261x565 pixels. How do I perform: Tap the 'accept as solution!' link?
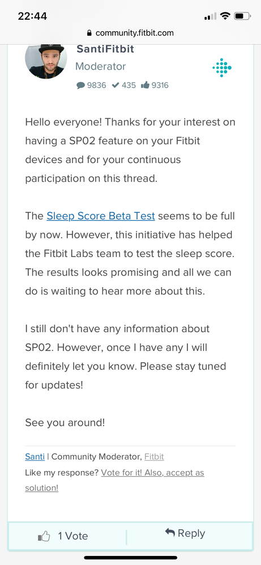tap(114, 480)
